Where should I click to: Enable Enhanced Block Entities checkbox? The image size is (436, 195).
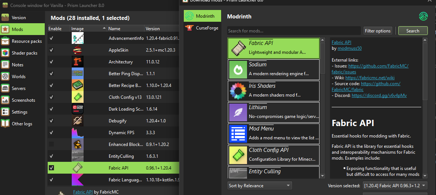click(x=51, y=144)
